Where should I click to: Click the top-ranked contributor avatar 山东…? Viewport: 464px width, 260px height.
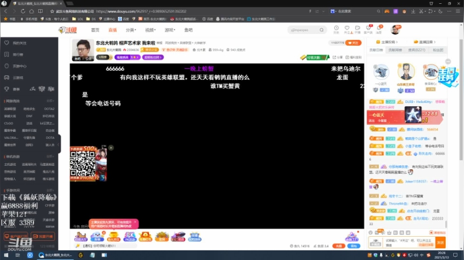coord(406,72)
